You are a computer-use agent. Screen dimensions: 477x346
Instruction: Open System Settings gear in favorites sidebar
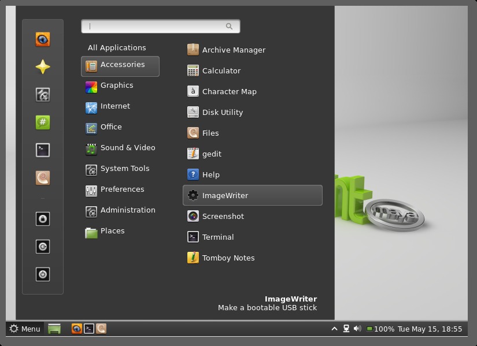(x=43, y=95)
